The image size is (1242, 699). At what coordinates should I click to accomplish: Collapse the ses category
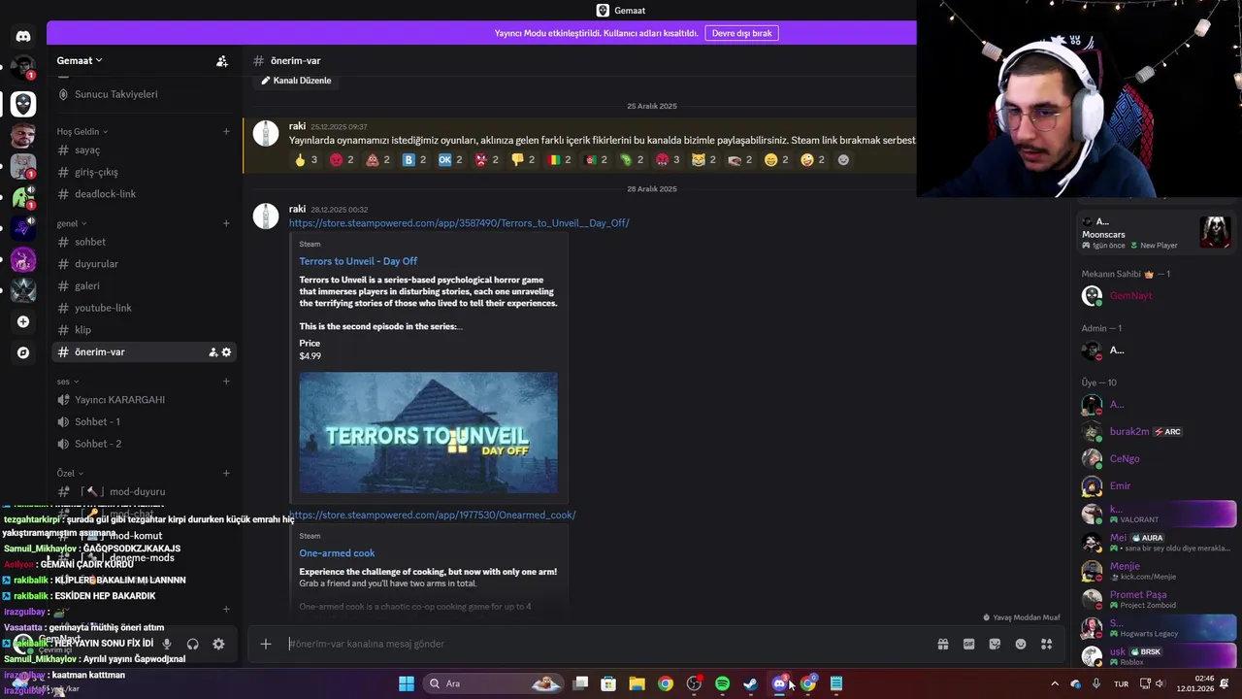(66, 382)
